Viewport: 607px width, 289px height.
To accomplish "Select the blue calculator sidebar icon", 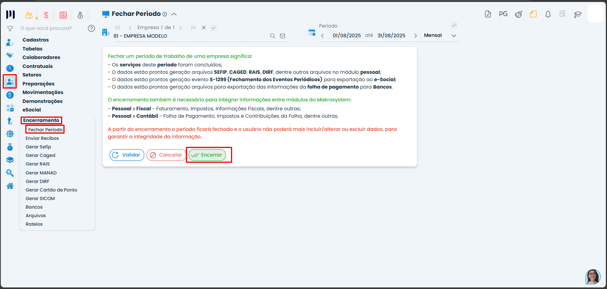I will pos(10,108).
